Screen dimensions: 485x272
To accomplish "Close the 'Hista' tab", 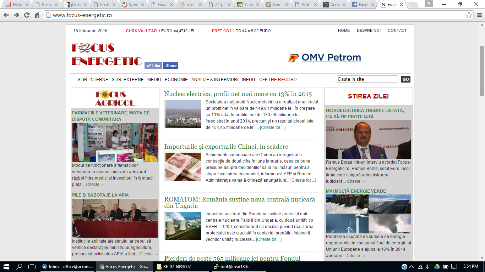I will (x=27, y=5).
